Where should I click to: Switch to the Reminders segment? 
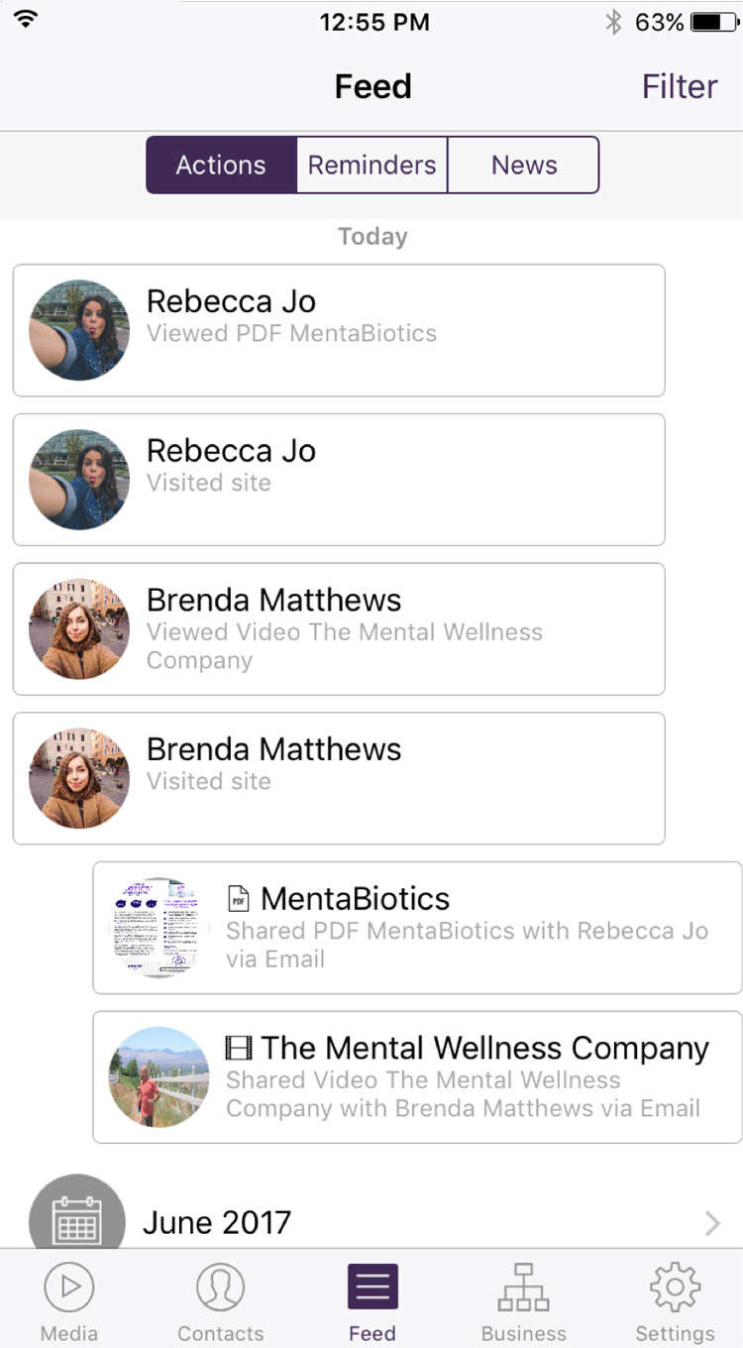click(371, 165)
